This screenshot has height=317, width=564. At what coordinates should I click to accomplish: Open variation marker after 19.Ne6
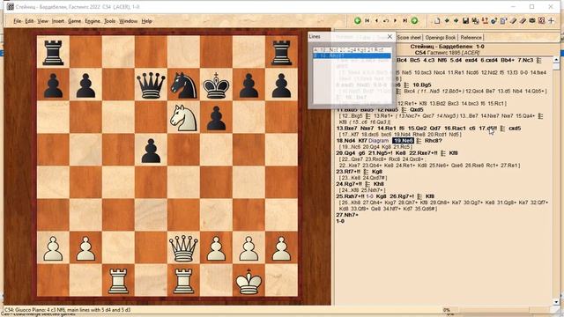point(419,141)
